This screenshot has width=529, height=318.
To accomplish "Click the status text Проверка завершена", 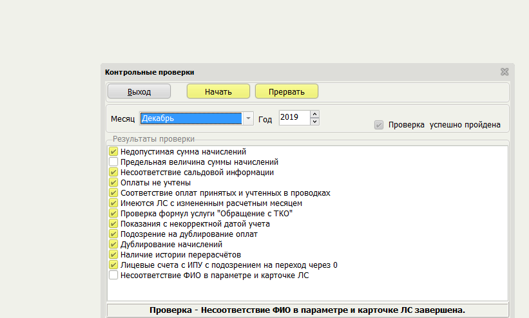I will (307, 310).
